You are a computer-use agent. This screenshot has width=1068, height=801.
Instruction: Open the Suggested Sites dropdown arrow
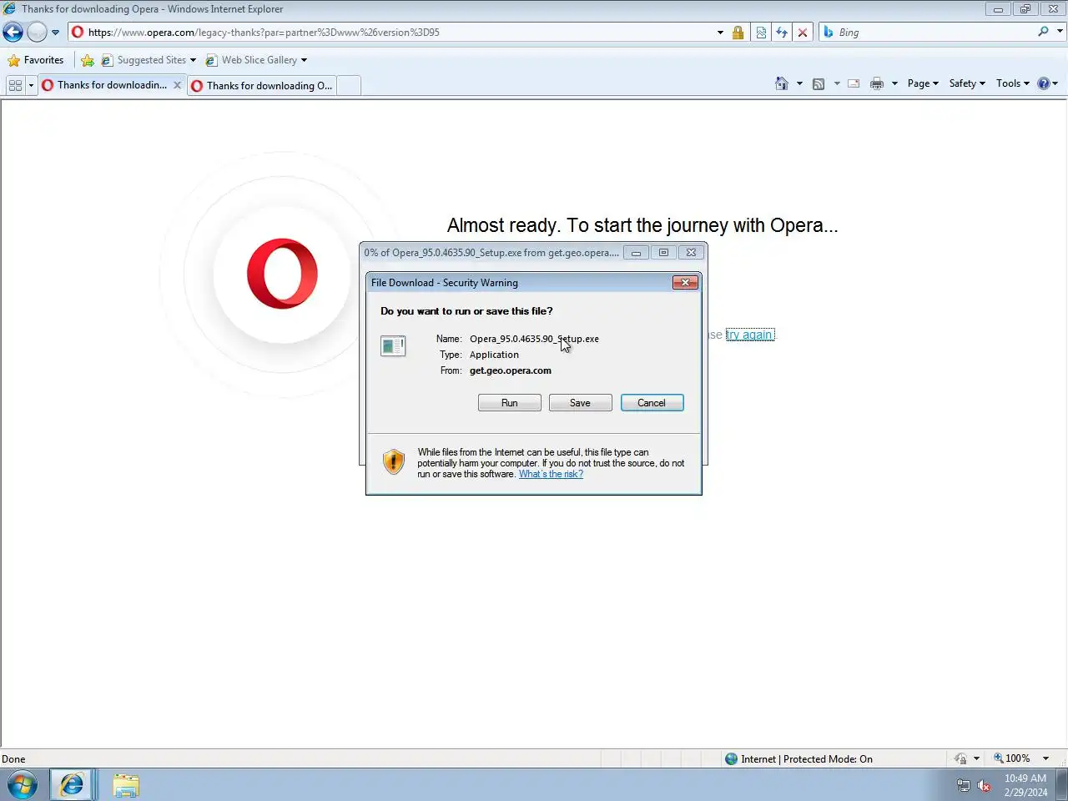click(x=193, y=60)
